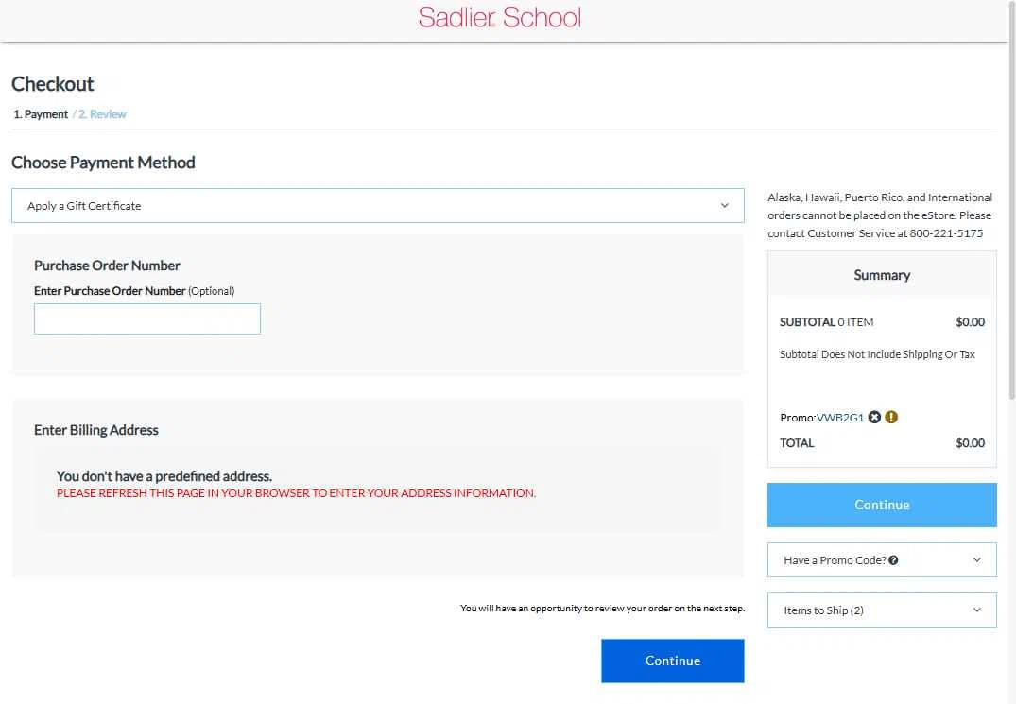The width and height of the screenshot is (1016, 704).
Task: Expand the Items to Ship (2) section
Action: pyautogui.click(x=881, y=610)
